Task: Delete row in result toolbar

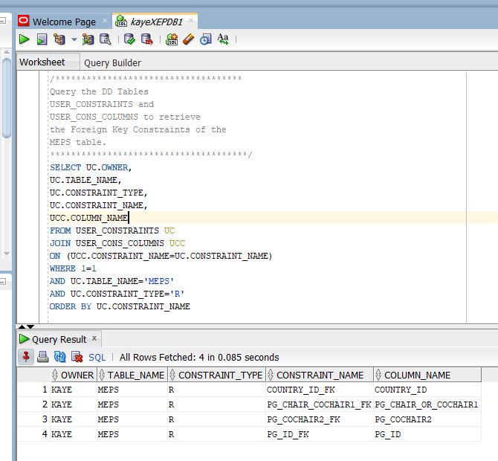Action: (x=77, y=357)
